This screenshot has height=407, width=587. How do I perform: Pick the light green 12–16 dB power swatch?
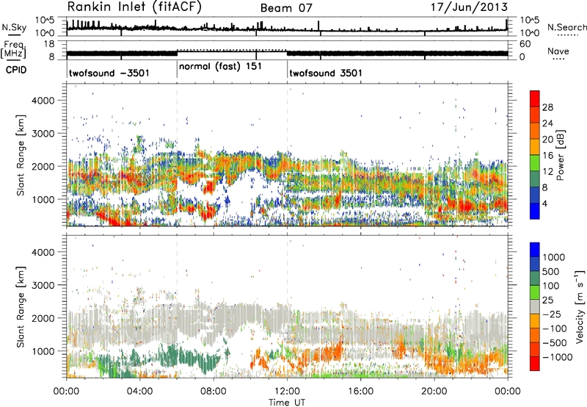click(x=535, y=163)
